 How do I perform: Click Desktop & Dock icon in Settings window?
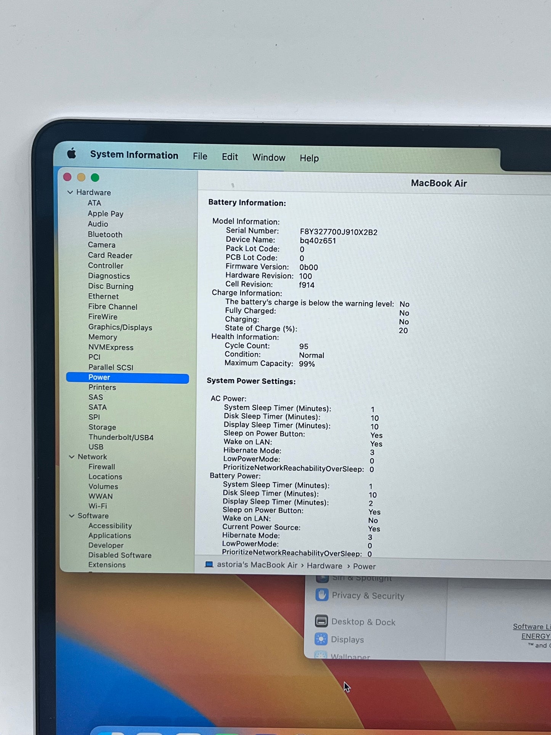coord(321,621)
